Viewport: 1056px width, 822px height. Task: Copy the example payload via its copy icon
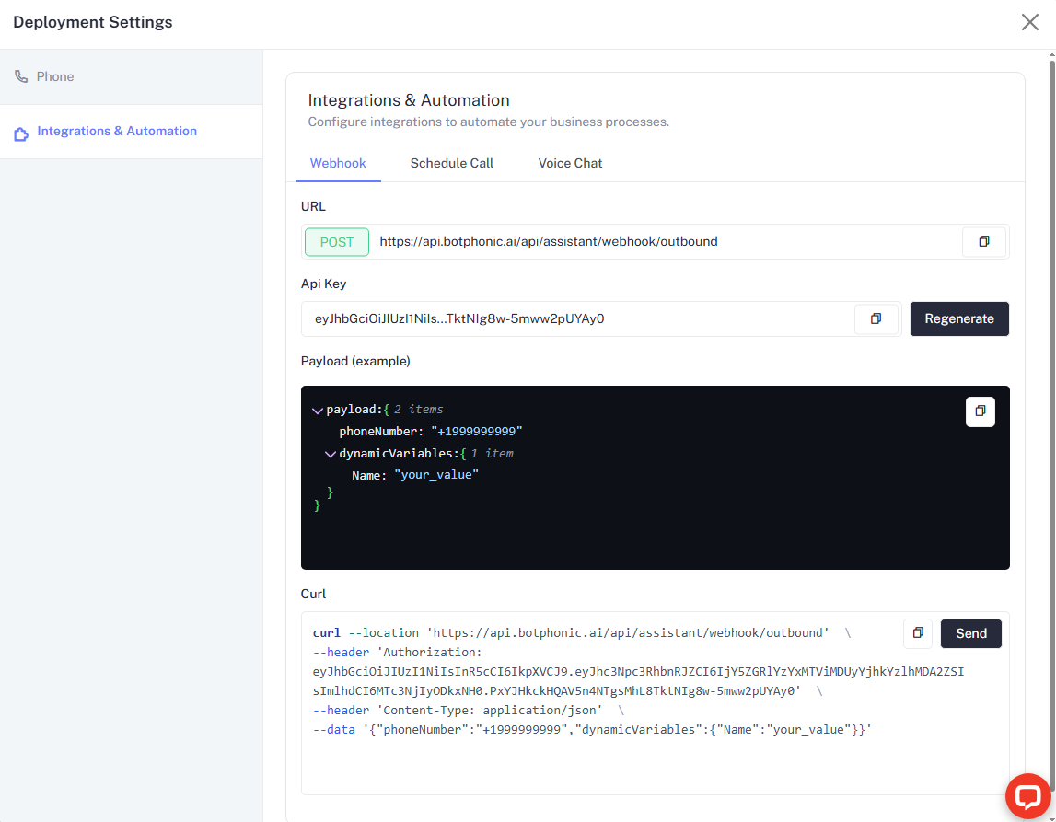click(980, 411)
